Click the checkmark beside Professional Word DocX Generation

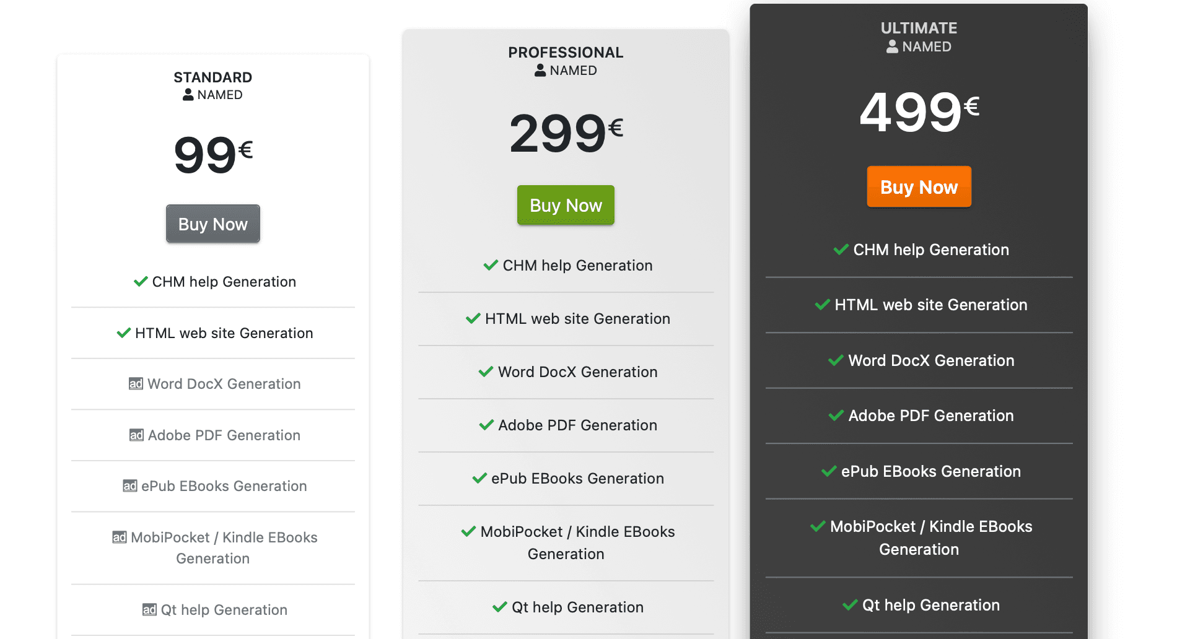pyautogui.click(x=486, y=372)
